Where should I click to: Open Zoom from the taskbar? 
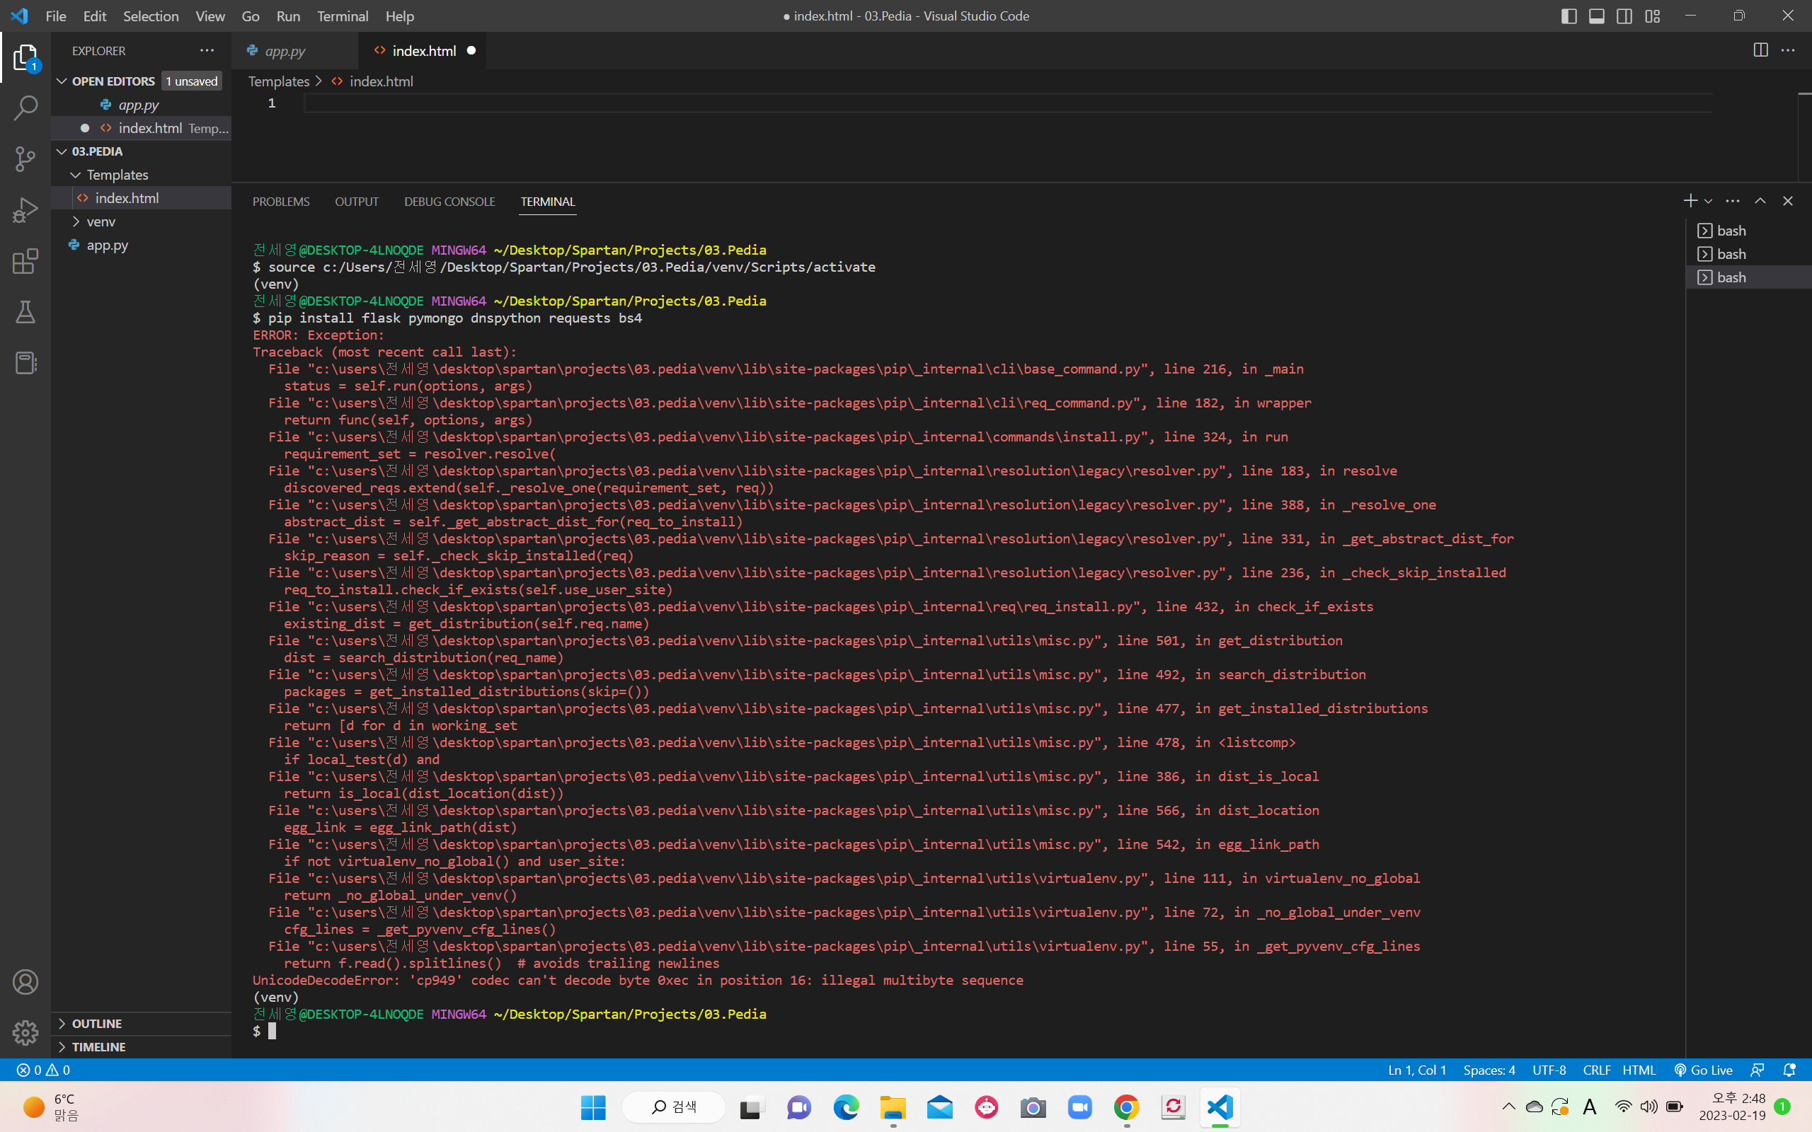[1079, 1107]
